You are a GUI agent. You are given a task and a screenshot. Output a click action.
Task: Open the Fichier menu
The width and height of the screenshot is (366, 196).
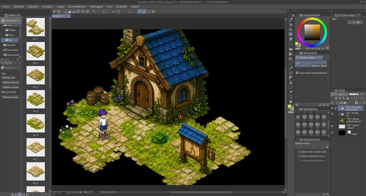coord(6,6)
